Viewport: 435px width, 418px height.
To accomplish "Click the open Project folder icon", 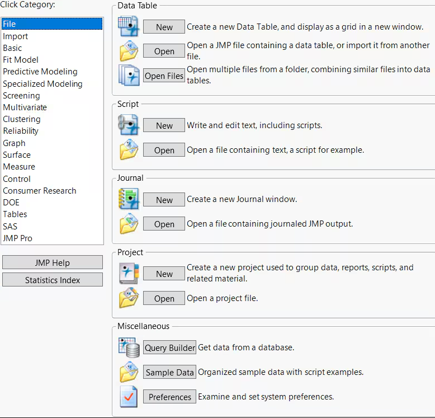I will coord(129,298).
